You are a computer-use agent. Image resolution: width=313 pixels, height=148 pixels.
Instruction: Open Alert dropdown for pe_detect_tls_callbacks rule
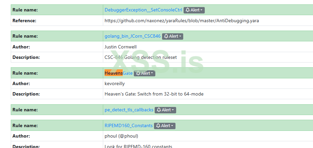click(x=165, y=110)
